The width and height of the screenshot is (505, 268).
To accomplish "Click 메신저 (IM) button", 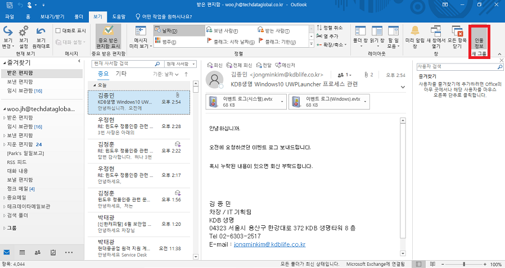I will (285, 65).
